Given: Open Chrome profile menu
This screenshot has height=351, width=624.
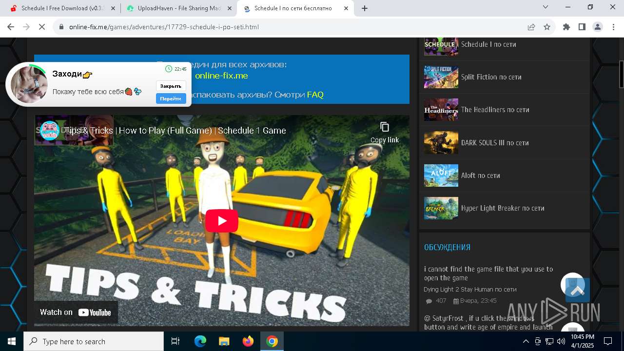Looking at the screenshot, I should point(598,27).
